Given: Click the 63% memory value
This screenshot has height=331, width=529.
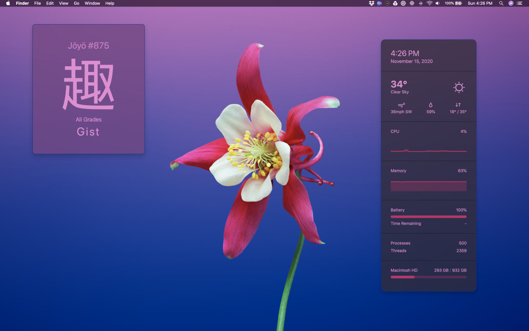Looking at the screenshot, I should pyautogui.click(x=462, y=171).
